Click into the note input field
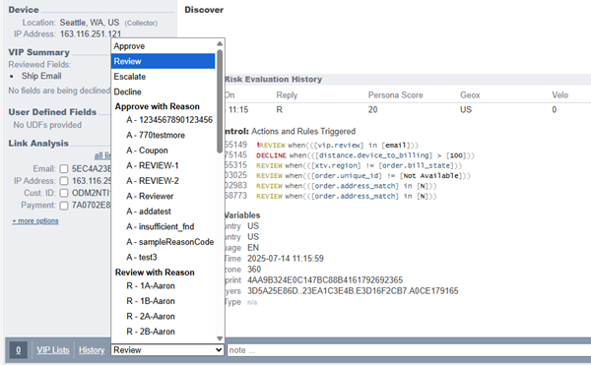Image resolution: width=591 pixels, height=365 pixels. tap(409, 350)
